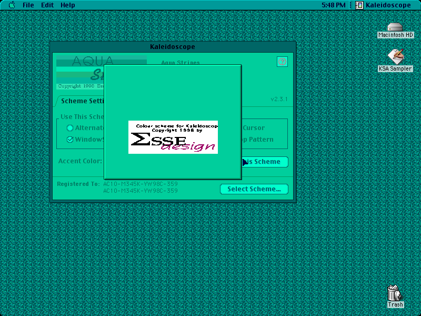This screenshot has height=316, width=421.
Task: Click the question mark help icon in Kaleidoscope window
Action: [282, 62]
